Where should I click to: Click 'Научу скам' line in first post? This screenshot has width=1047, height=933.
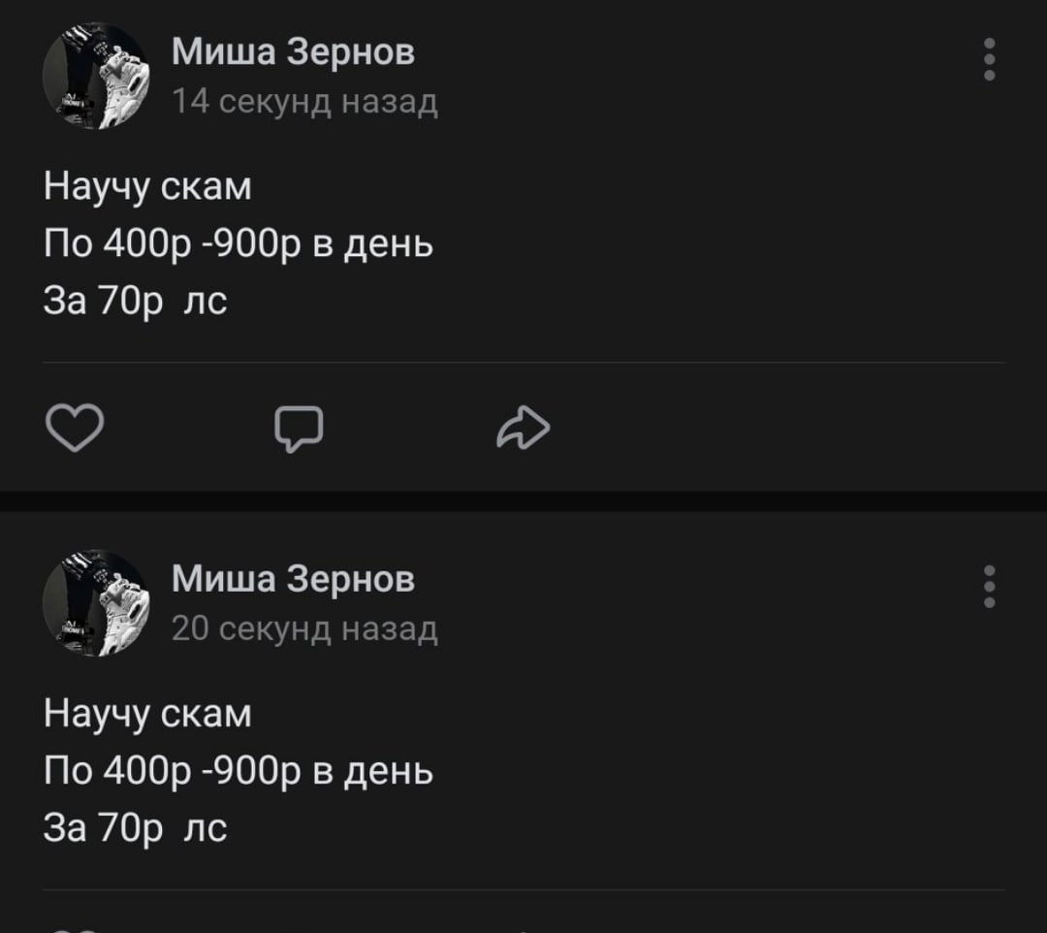coord(147,185)
